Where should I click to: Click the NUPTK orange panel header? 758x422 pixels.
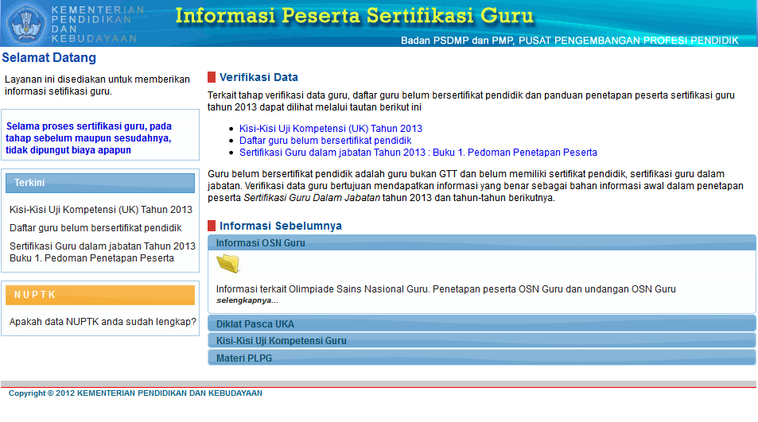coord(100,295)
